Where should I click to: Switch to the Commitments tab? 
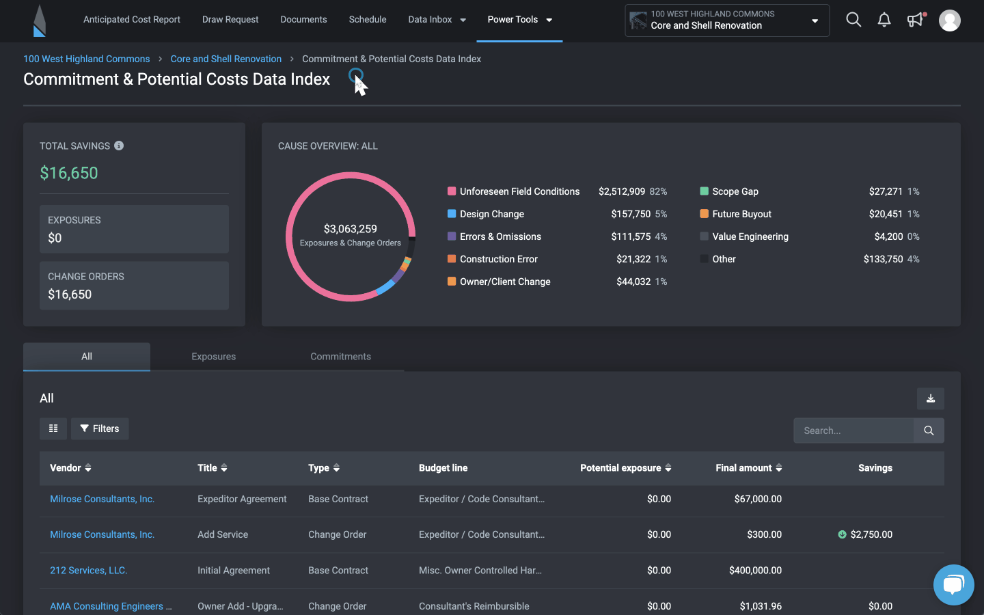[x=340, y=357]
